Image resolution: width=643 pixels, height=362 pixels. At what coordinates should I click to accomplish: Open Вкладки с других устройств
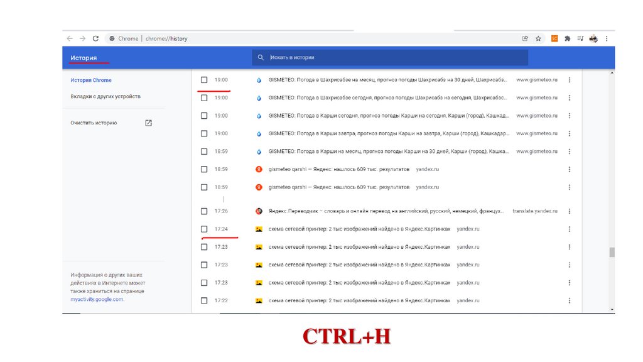tap(105, 96)
